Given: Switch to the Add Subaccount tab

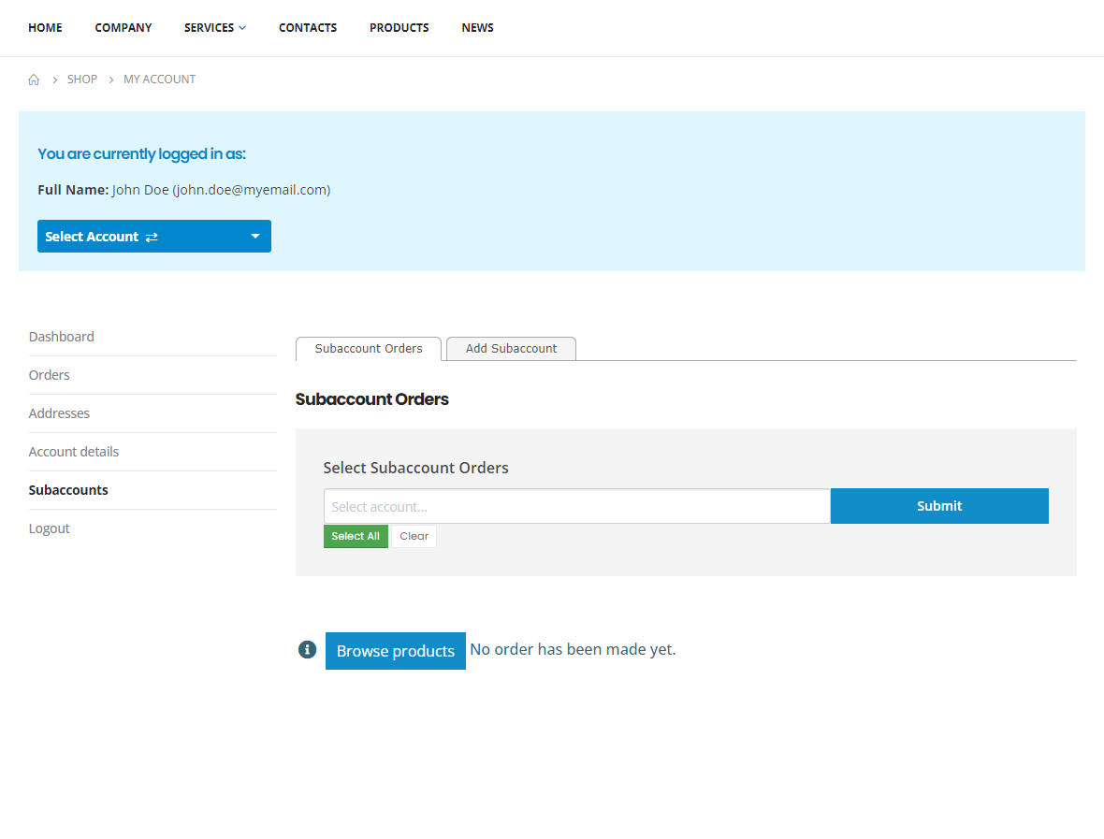Looking at the screenshot, I should [x=511, y=348].
